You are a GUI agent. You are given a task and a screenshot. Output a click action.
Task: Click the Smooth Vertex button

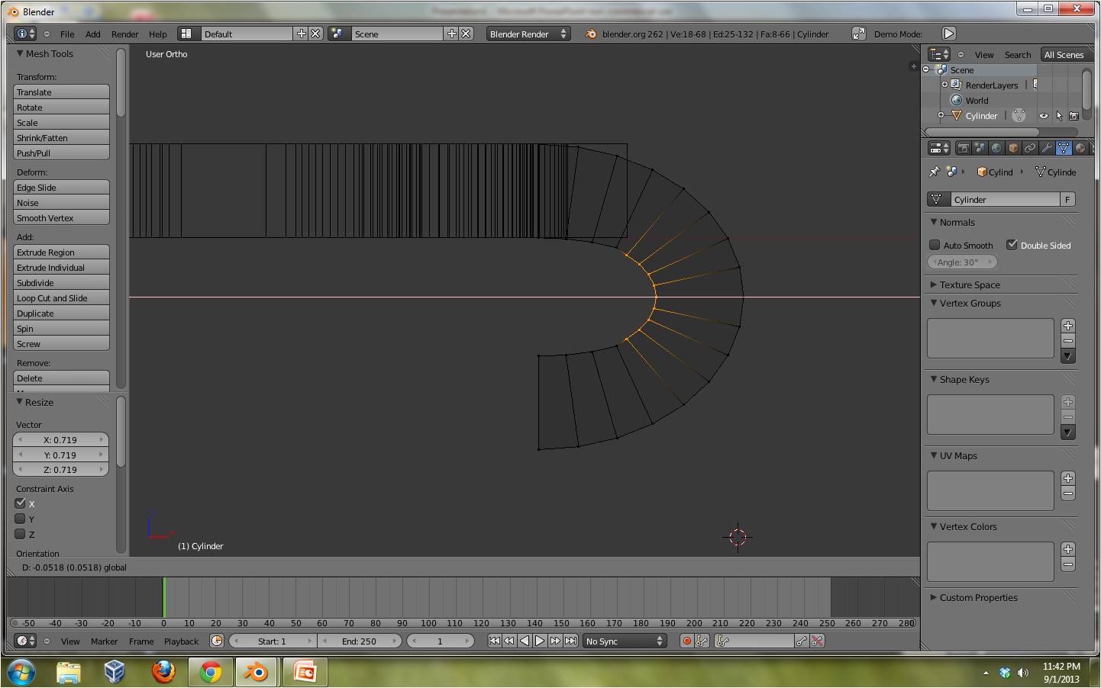coord(62,217)
